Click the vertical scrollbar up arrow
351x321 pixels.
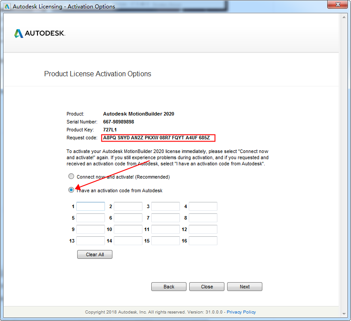[344, 16]
